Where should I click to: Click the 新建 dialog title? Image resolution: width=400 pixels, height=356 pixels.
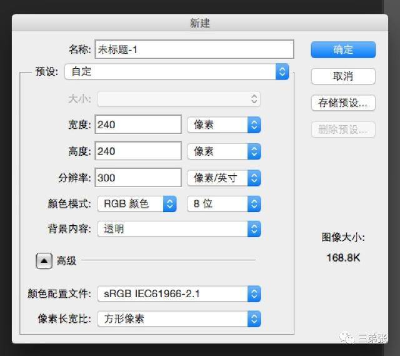pyautogui.click(x=200, y=23)
